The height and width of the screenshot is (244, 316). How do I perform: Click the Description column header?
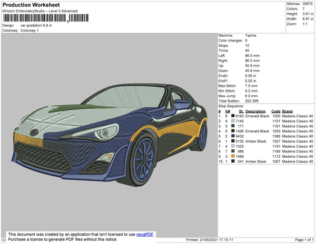pos(255,111)
